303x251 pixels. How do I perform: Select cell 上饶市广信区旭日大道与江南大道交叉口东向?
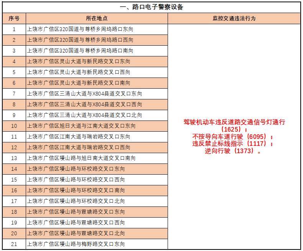coord(97,126)
